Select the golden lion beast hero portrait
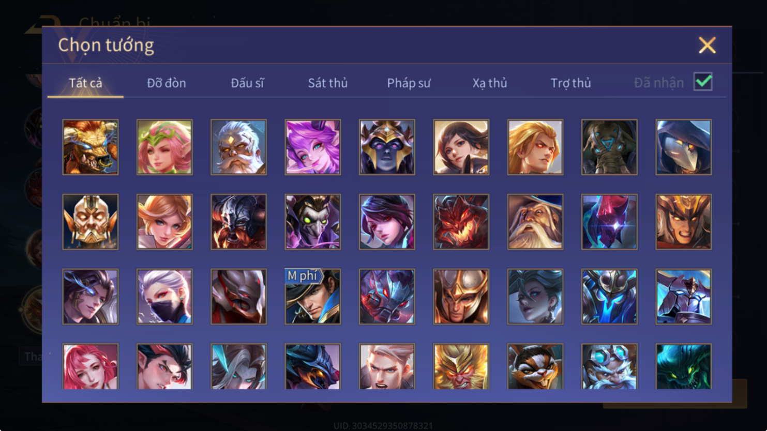 [x=91, y=147]
